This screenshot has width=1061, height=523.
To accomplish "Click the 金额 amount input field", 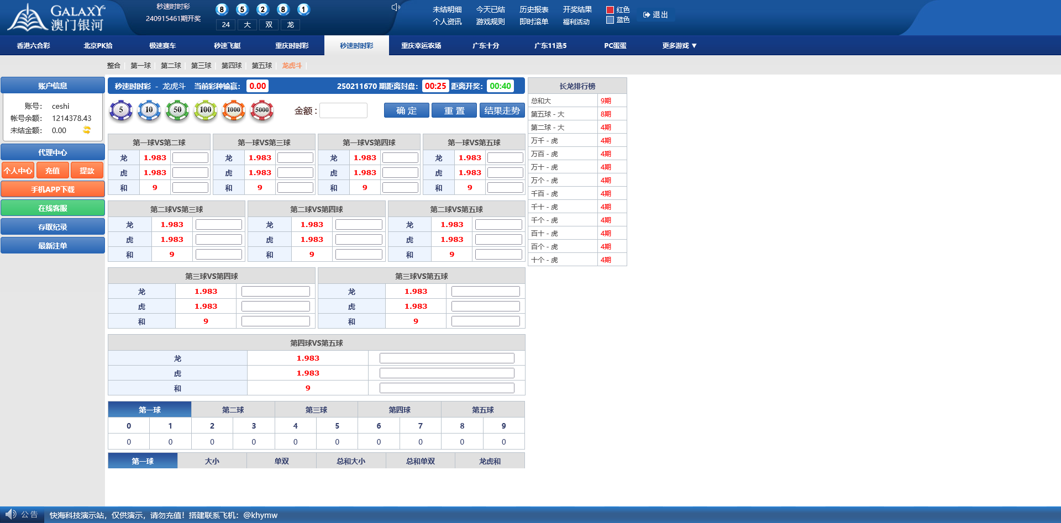I will point(343,110).
